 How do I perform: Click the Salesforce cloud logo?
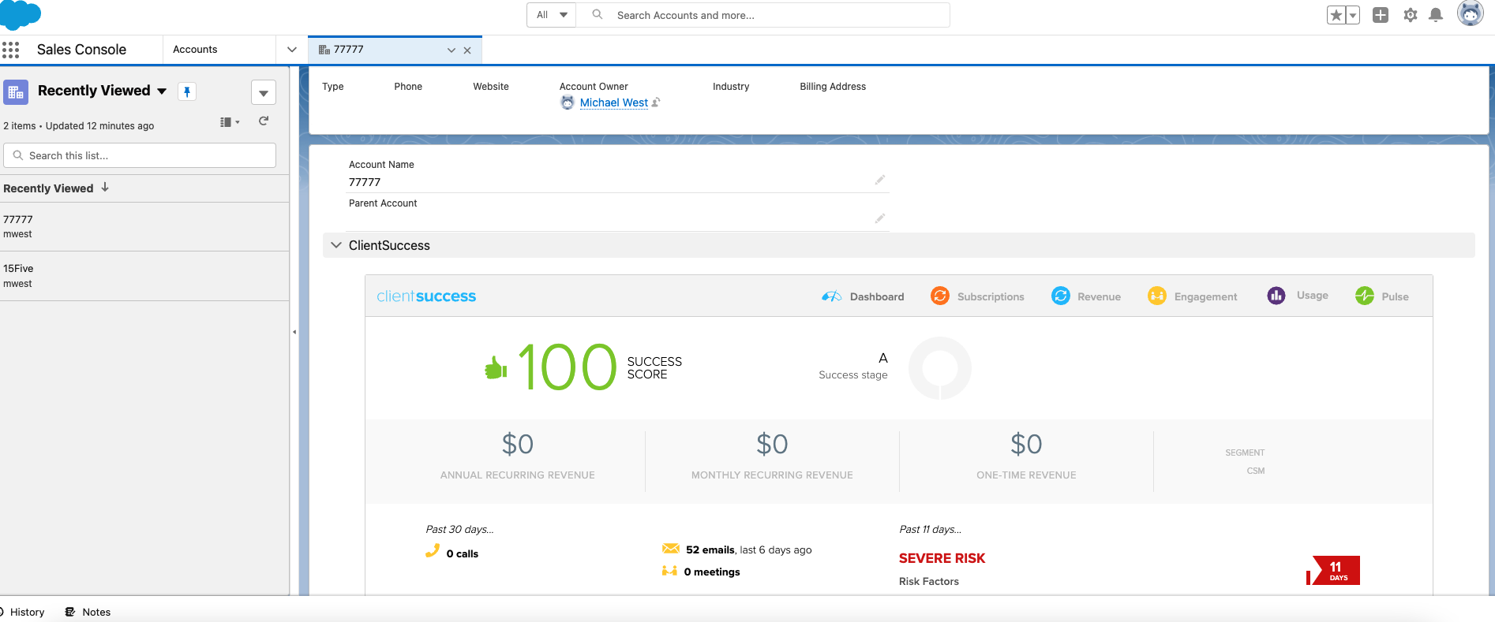point(20,14)
